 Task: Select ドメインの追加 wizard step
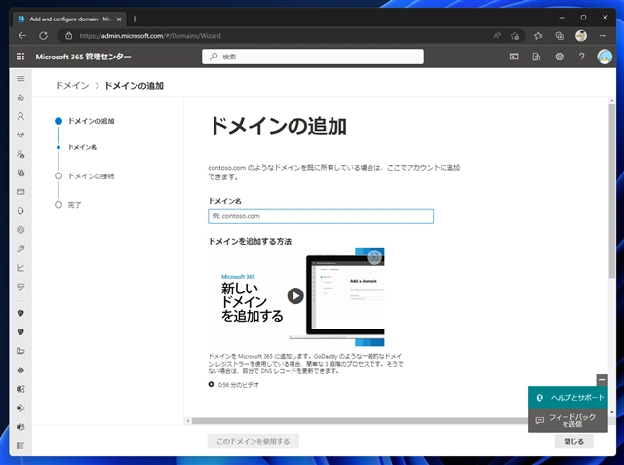pyautogui.click(x=91, y=121)
